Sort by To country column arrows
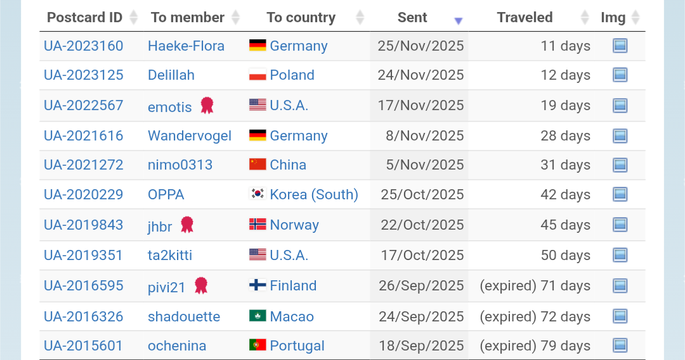This screenshot has height=360, width=685. pos(360,18)
